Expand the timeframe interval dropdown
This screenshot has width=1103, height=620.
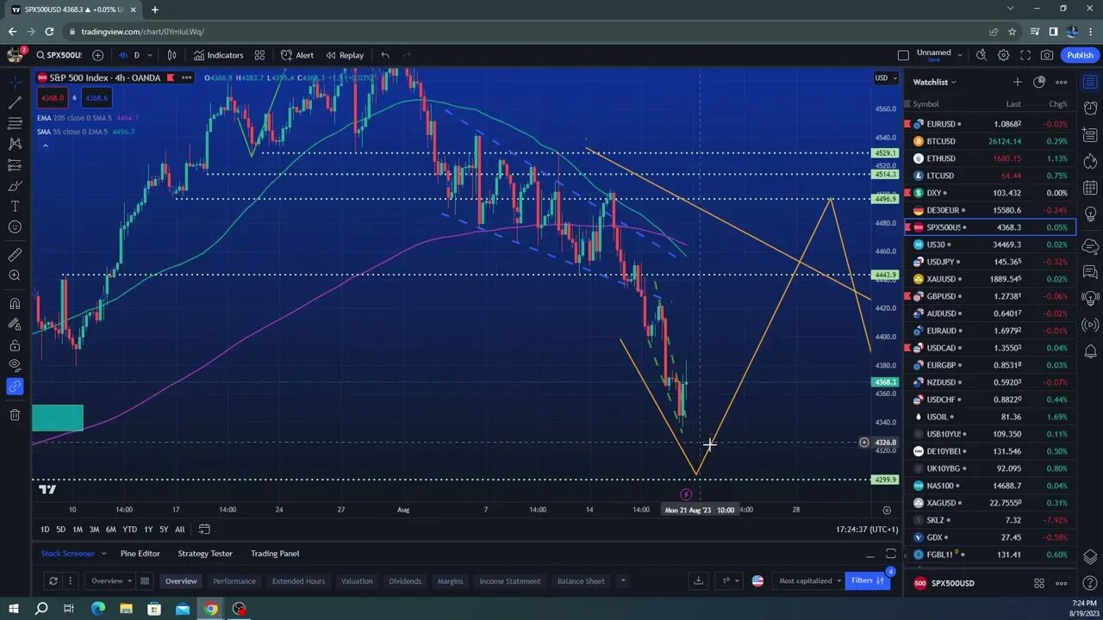(x=150, y=55)
